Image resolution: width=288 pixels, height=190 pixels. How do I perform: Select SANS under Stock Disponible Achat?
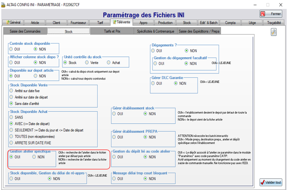12,117
